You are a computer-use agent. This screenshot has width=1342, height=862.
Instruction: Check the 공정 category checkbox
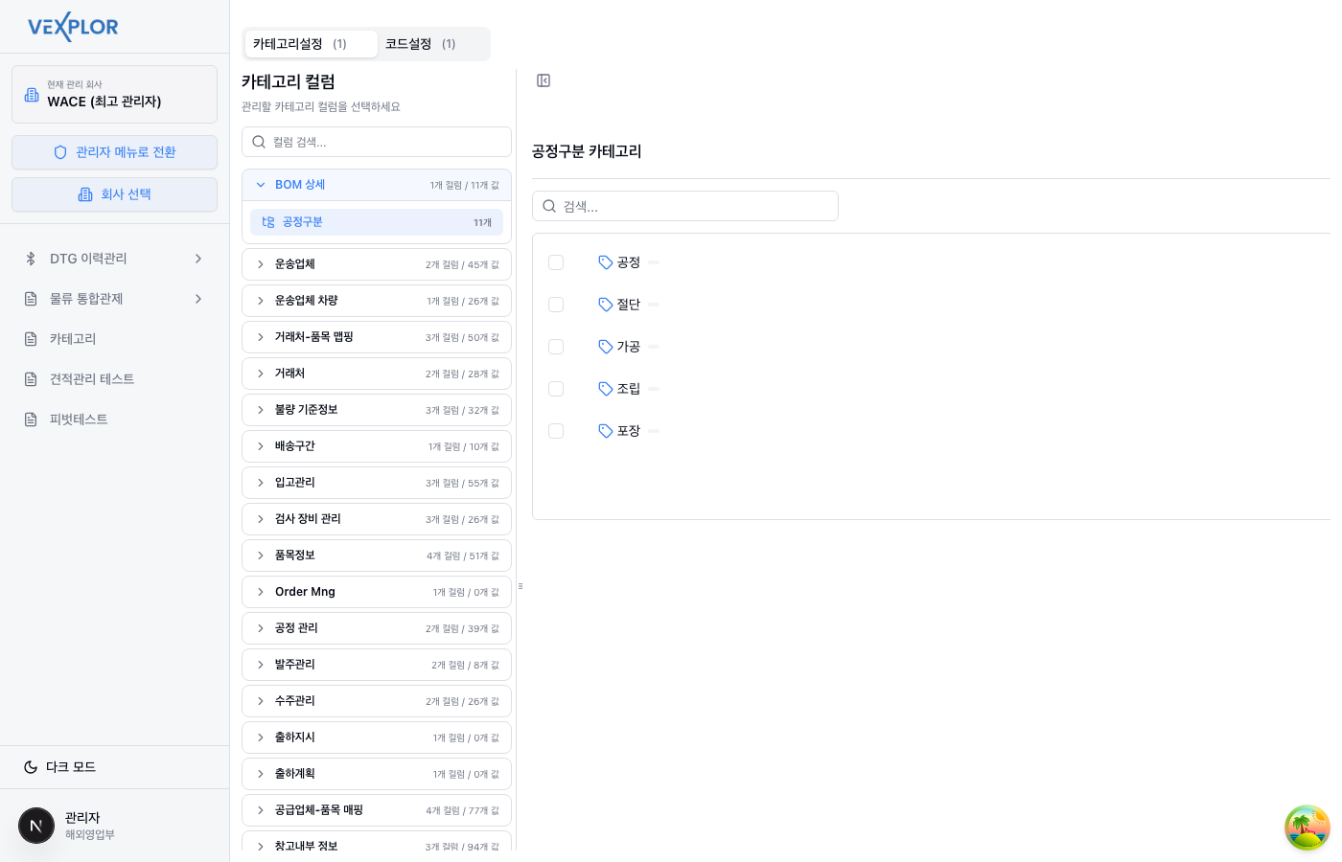point(556,262)
